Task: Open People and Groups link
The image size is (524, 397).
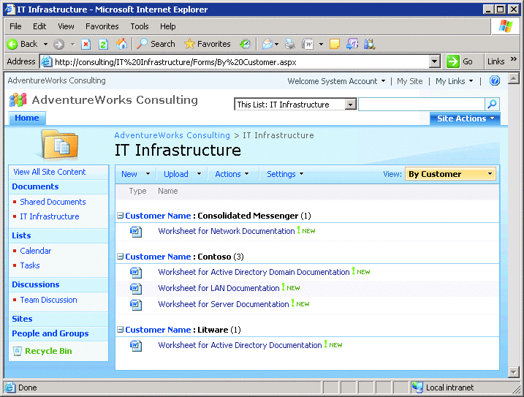Action: point(50,334)
